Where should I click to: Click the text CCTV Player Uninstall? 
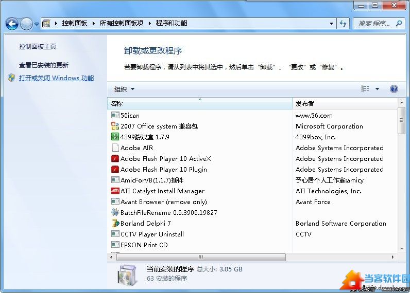[x=152, y=234]
